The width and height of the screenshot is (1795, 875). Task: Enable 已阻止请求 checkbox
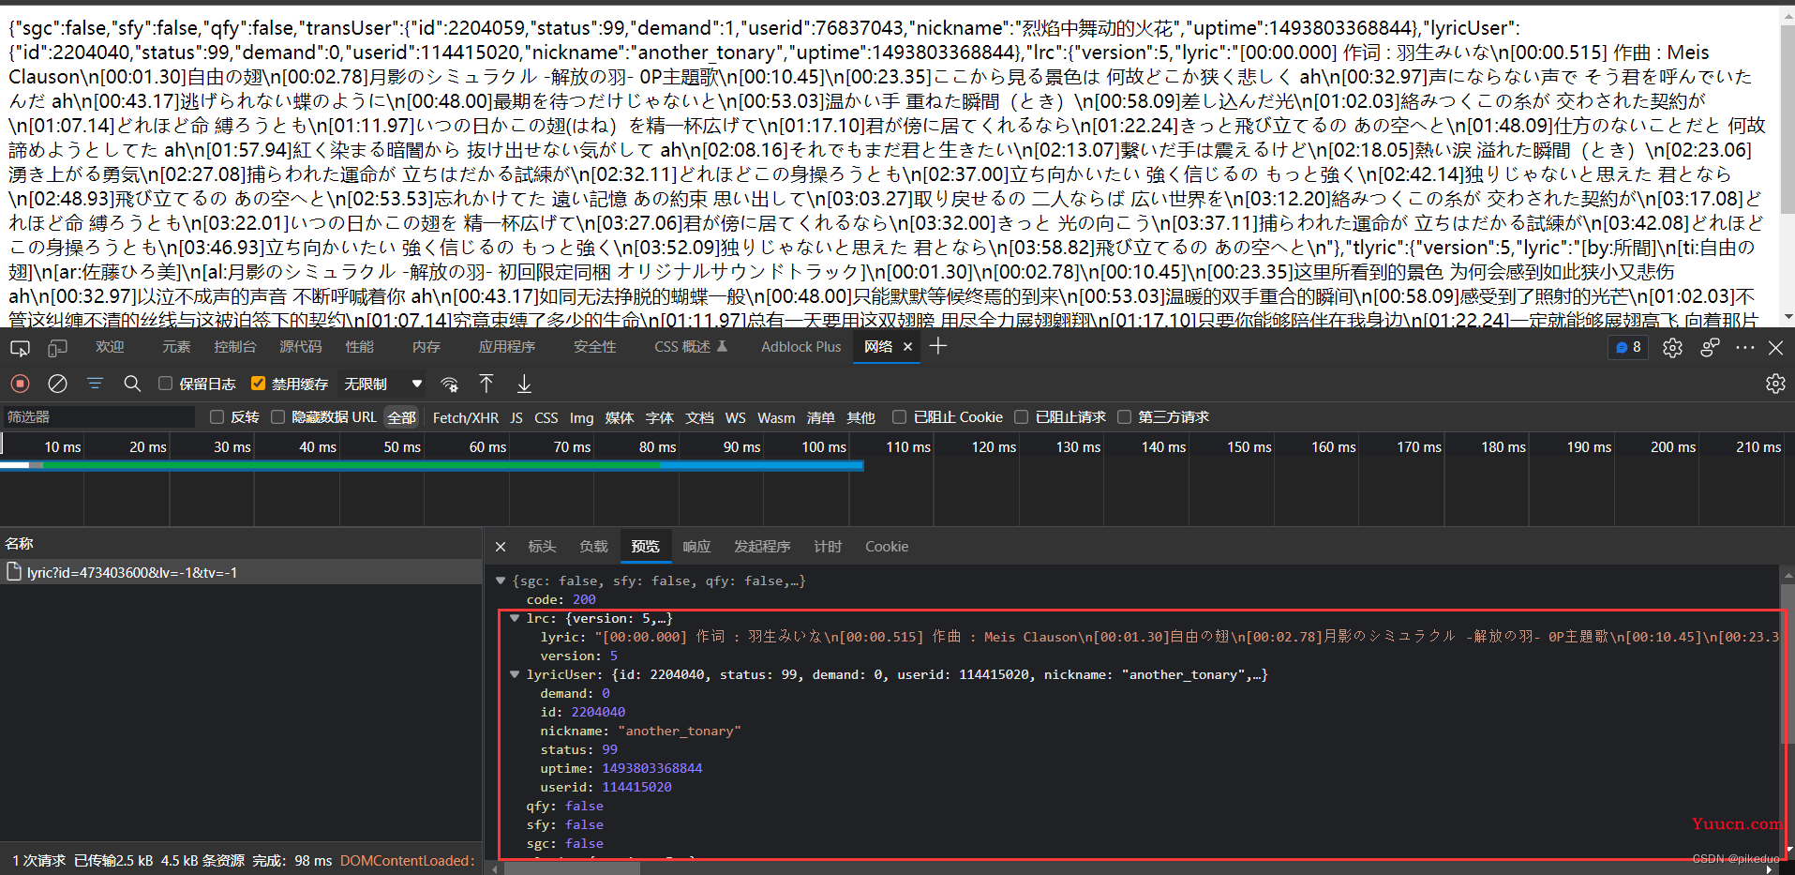(1021, 417)
